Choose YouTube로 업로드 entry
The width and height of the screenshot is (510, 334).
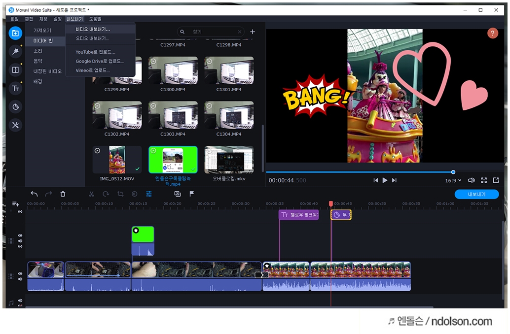pyautogui.click(x=100, y=52)
